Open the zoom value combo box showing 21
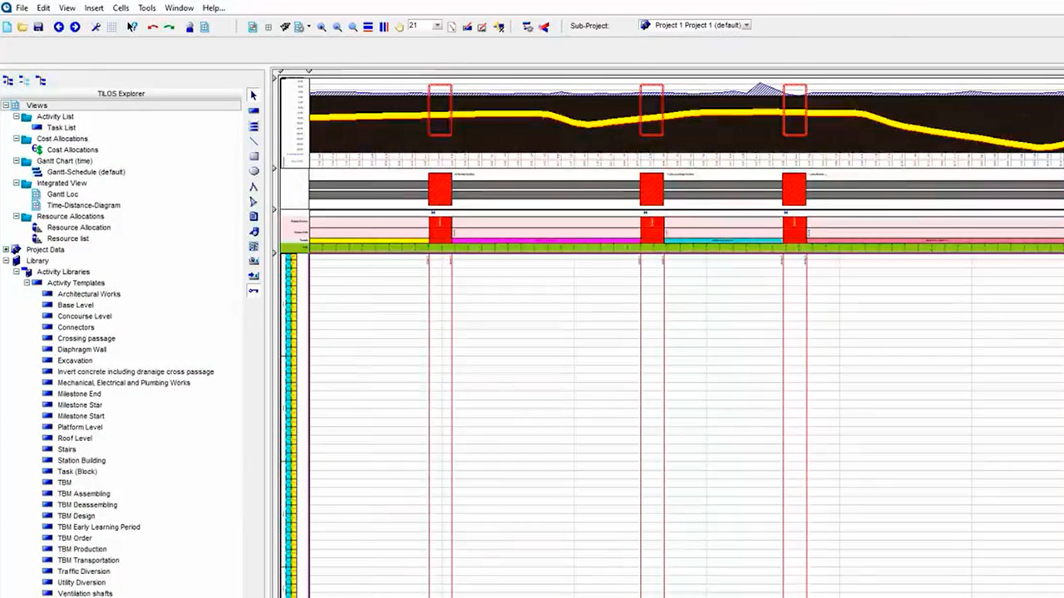The image size is (1064, 598). [436, 27]
